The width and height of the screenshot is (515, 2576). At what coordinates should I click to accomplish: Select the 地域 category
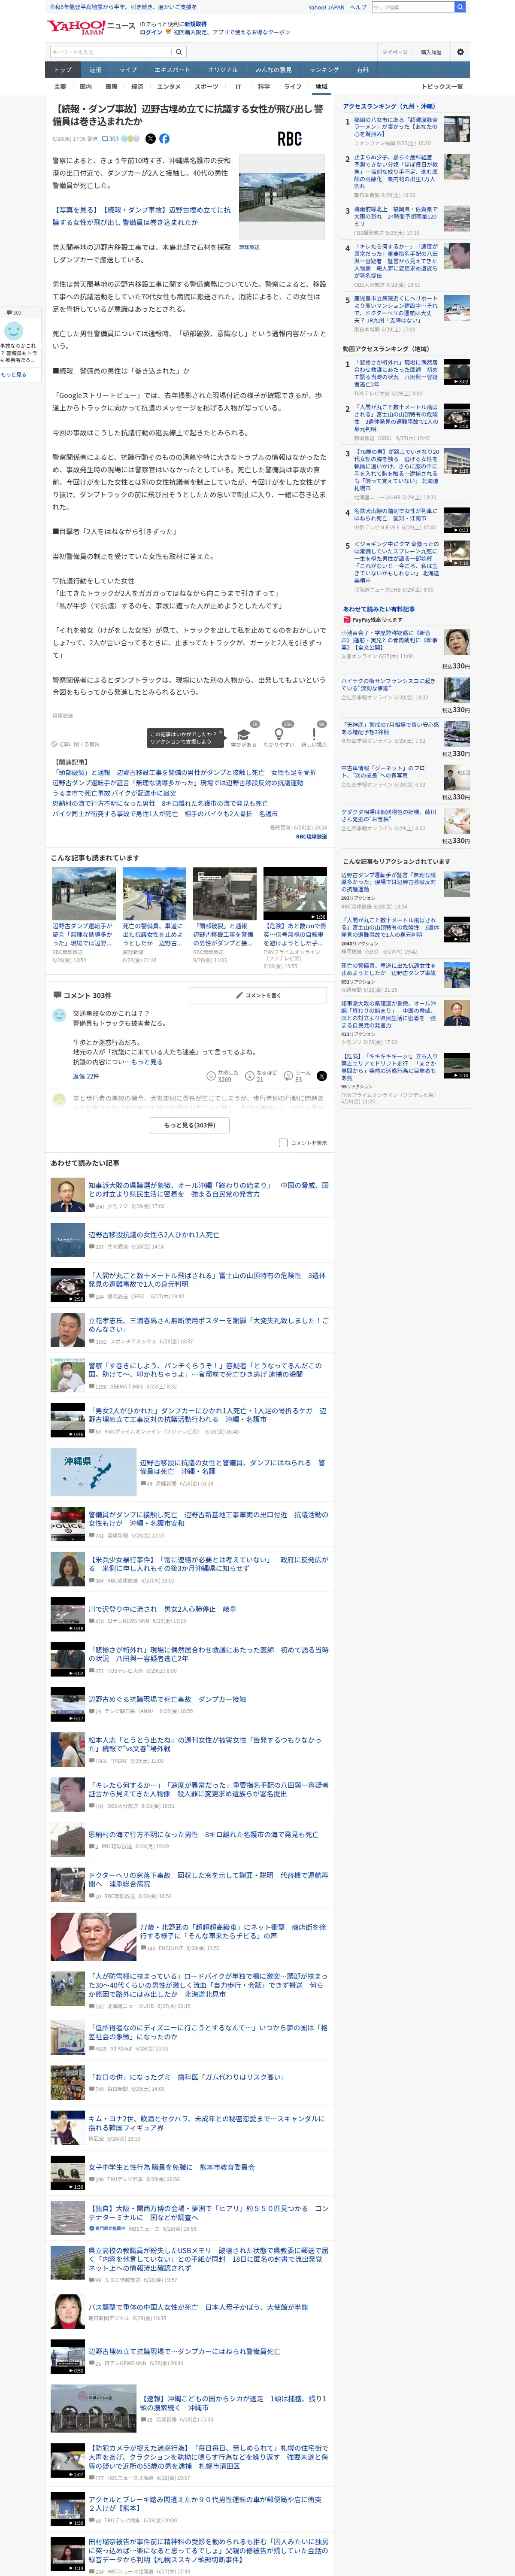321,87
